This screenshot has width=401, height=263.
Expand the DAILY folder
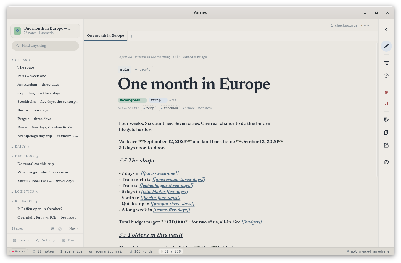coord(20,147)
